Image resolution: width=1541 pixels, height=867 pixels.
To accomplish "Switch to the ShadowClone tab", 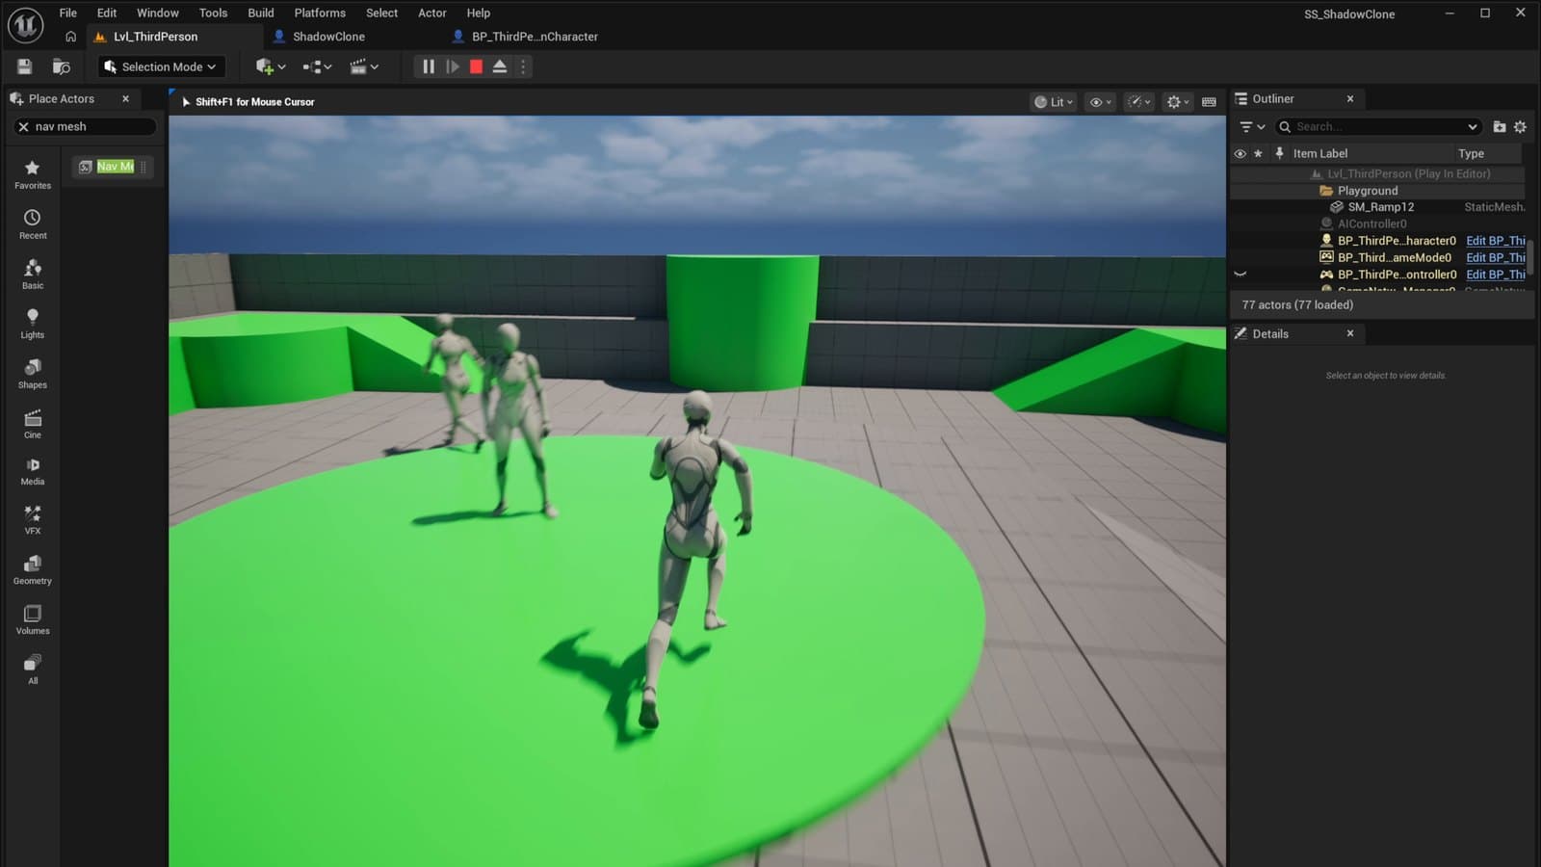I will (x=328, y=37).
